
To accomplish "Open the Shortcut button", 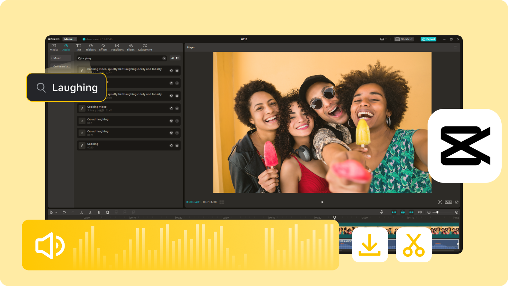I will tap(404, 39).
